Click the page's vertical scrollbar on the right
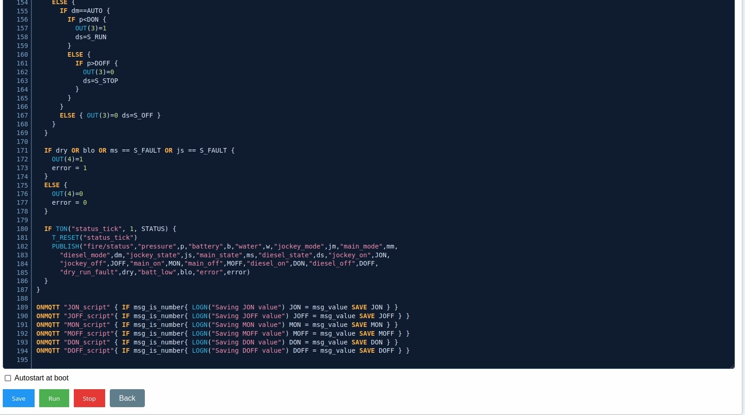This screenshot has height=415, width=745. point(743,184)
